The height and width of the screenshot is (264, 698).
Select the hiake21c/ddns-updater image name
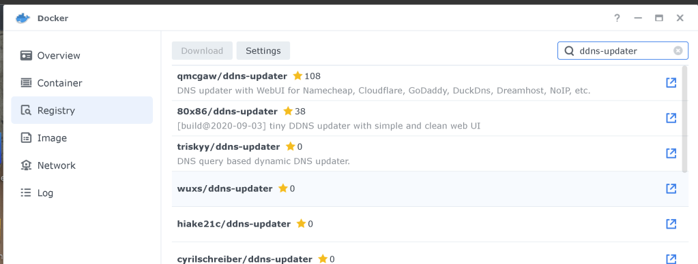coord(234,224)
